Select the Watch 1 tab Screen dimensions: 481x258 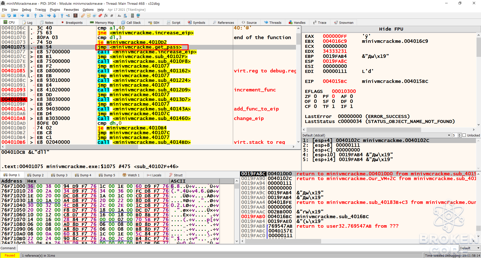tap(131, 175)
